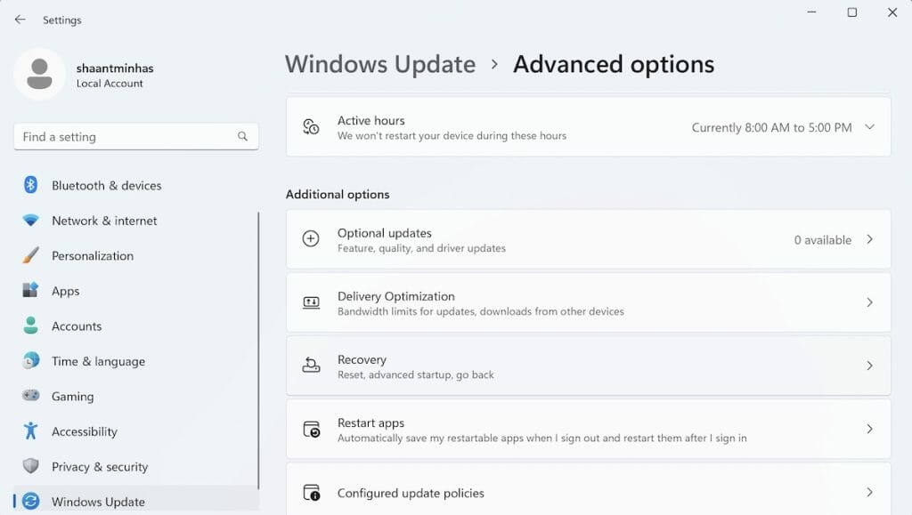912x515 pixels.
Task: Click the back arrow button
Action: pos(20,19)
